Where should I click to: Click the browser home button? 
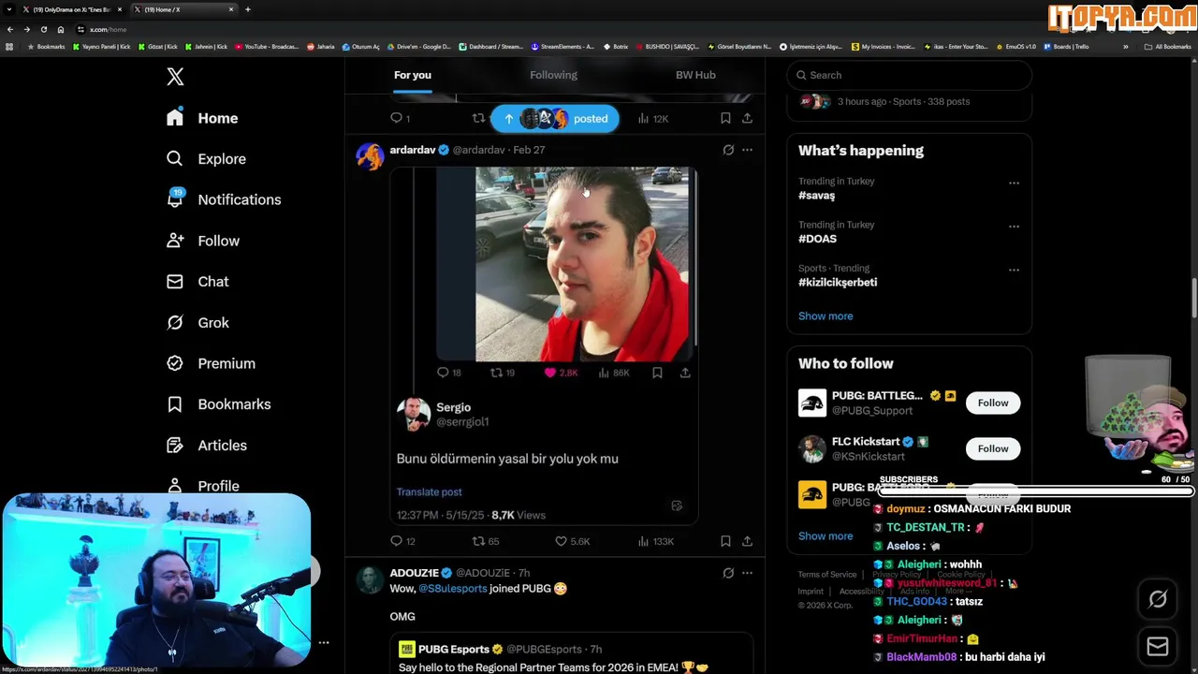pos(61,29)
